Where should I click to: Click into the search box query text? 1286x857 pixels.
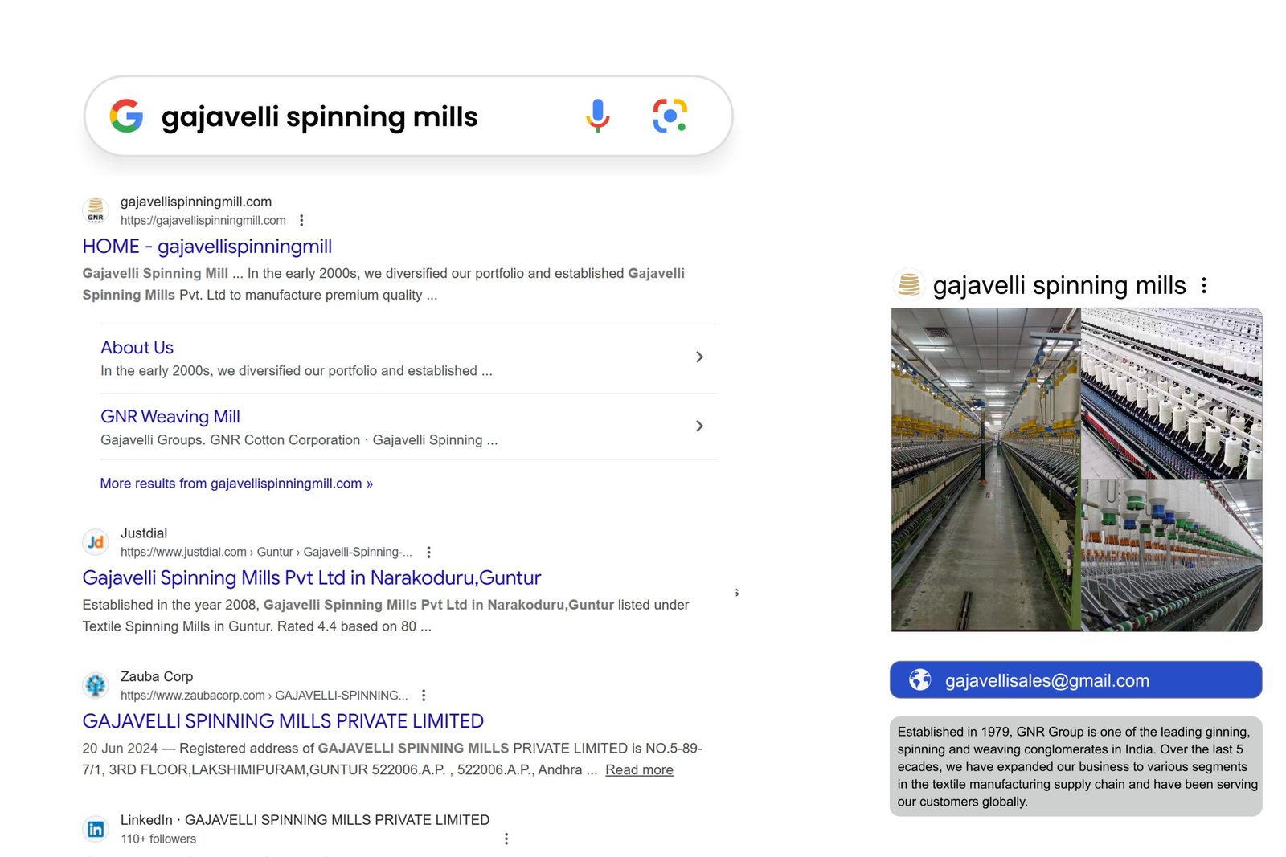click(319, 117)
